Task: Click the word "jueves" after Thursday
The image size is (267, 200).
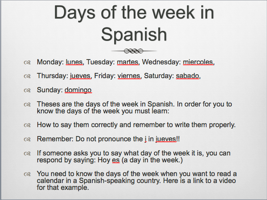Action: 81,76
